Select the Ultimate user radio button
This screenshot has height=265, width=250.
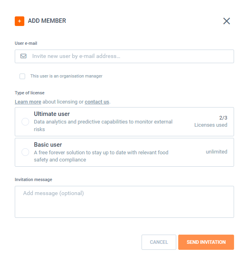coord(25,122)
